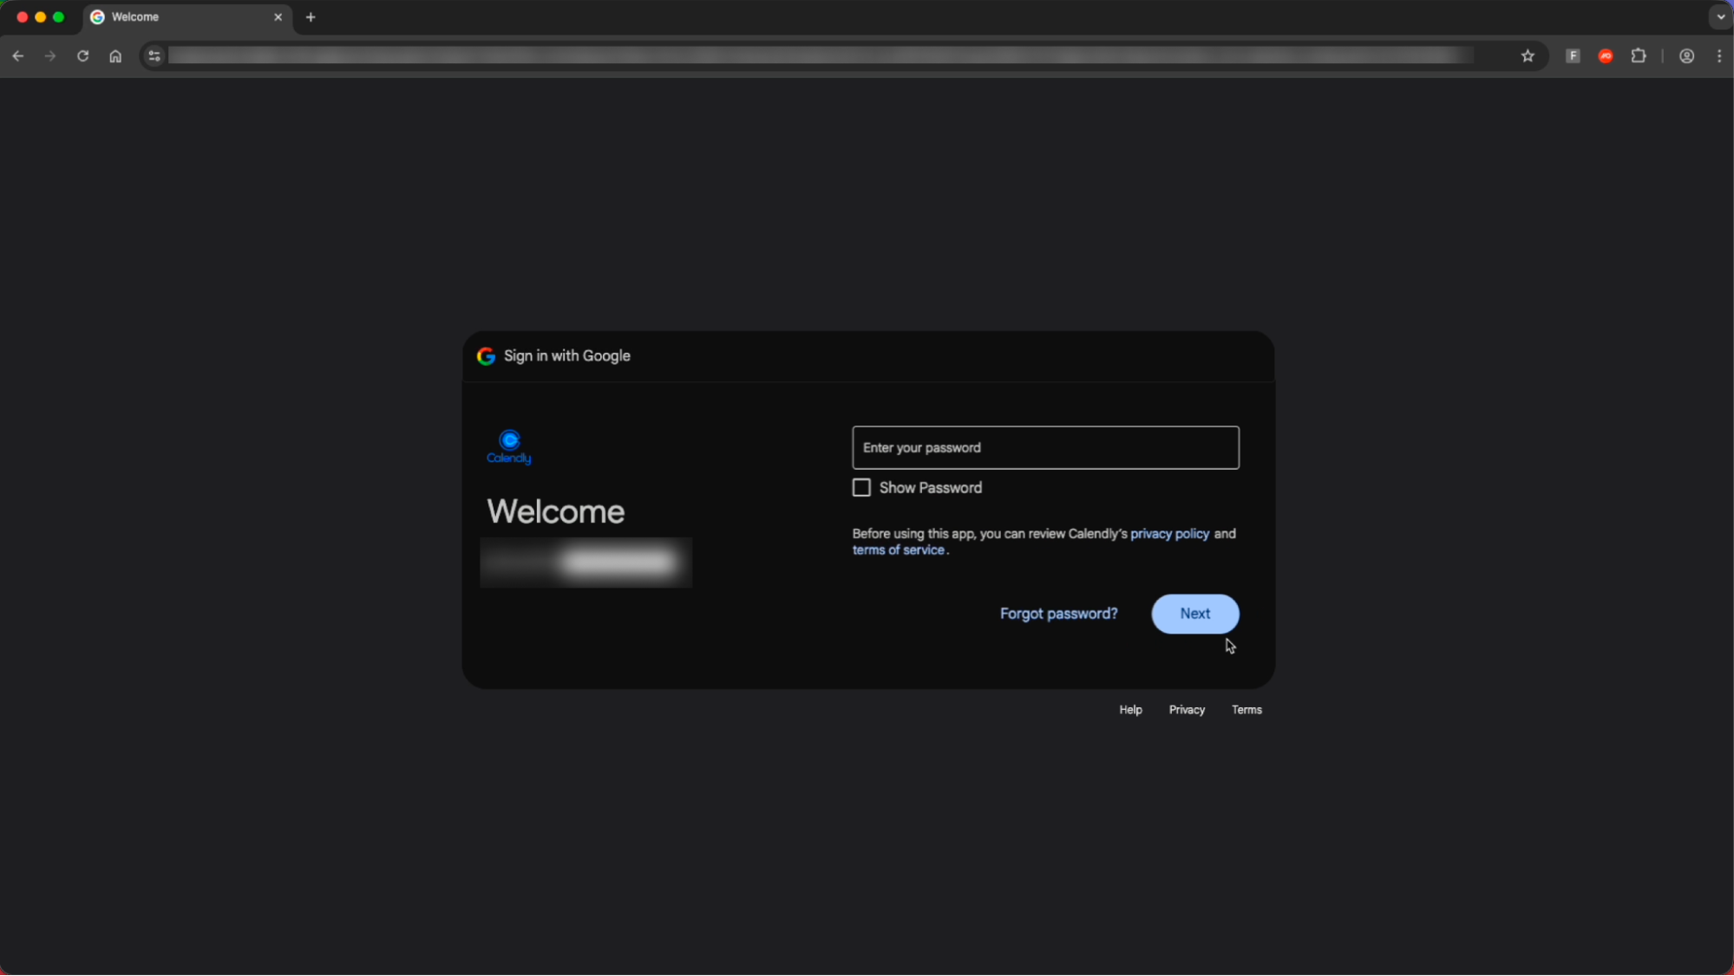
Task: Open the Chrome three-dot menu
Action: coord(1718,55)
